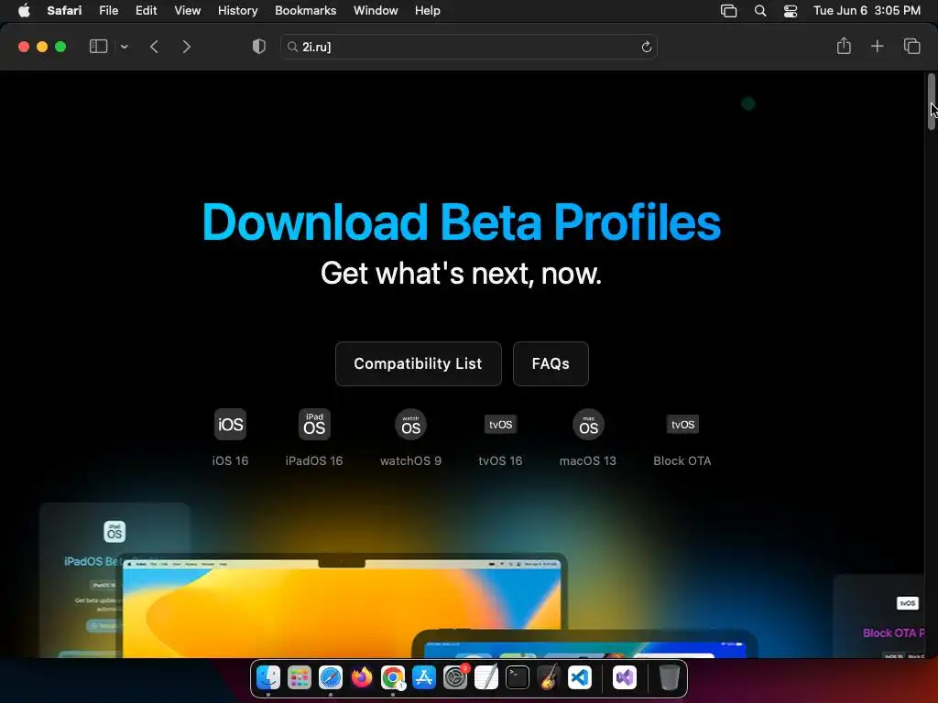
Task: Open the Bookmarks menu
Action: pyautogui.click(x=305, y=10)
